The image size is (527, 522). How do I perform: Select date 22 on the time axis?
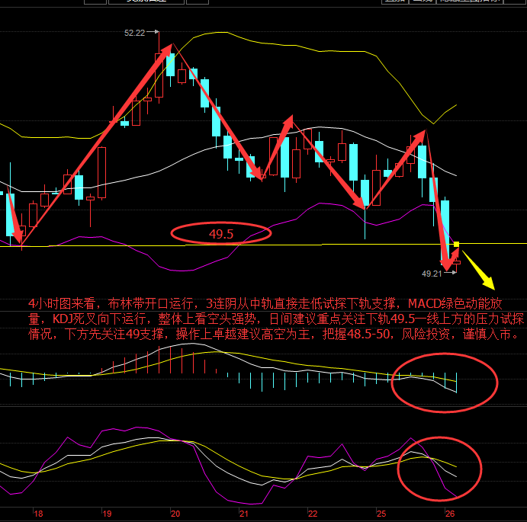click(313, 514)
